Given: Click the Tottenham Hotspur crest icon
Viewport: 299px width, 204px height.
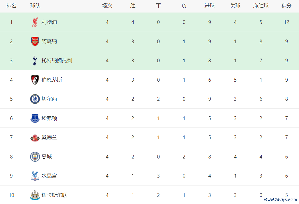Looking at the screenshot, I should click(x=35, y=61).
